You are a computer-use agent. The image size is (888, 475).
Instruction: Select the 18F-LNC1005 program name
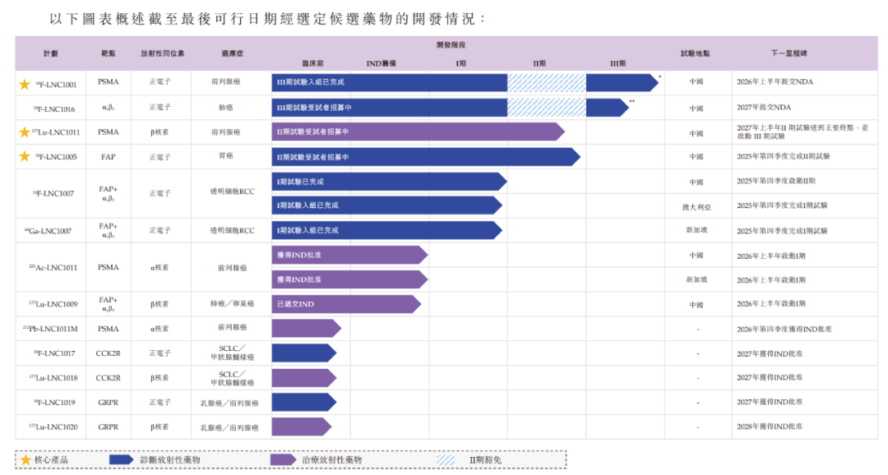[56, 157]
